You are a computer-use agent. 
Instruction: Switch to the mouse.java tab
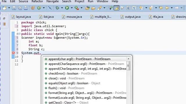tap(72, 17)
